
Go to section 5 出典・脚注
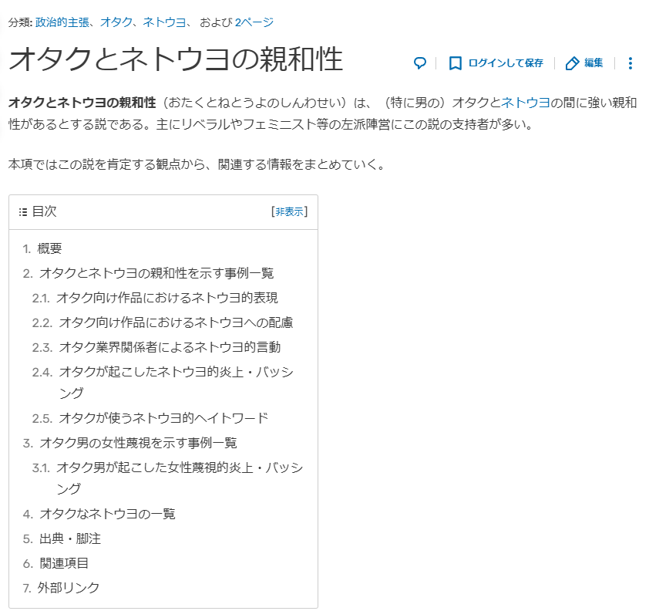click(70, 538)
